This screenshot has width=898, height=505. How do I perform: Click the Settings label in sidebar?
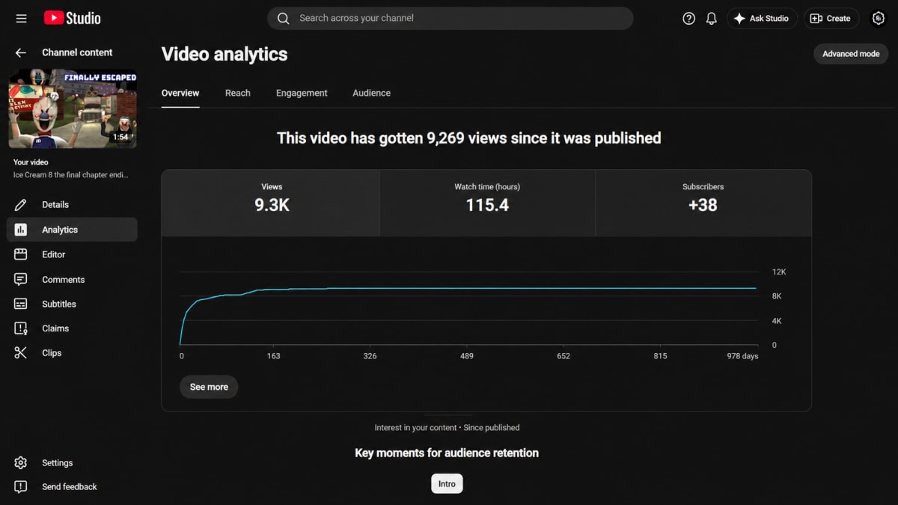[58, 462]
